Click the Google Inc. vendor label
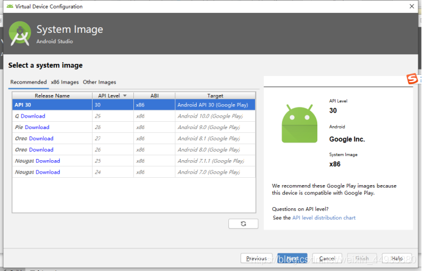This screenshot has width=422, height=271. tap(347, 139)
